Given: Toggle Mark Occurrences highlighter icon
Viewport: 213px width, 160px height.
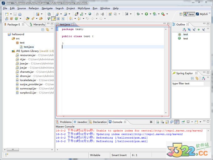Looking at the screenshot, I should [54, 19].
